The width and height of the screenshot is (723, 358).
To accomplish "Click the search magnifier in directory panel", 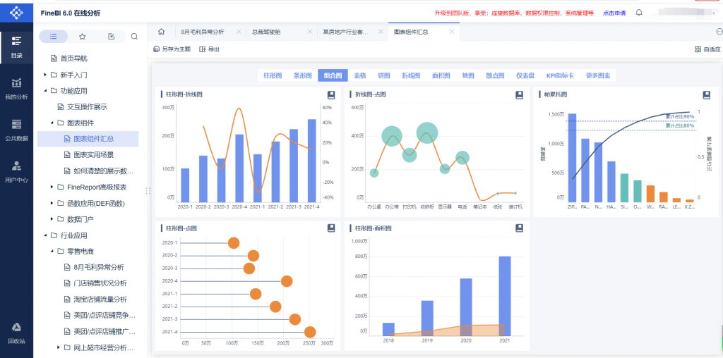I will (134, 37).
